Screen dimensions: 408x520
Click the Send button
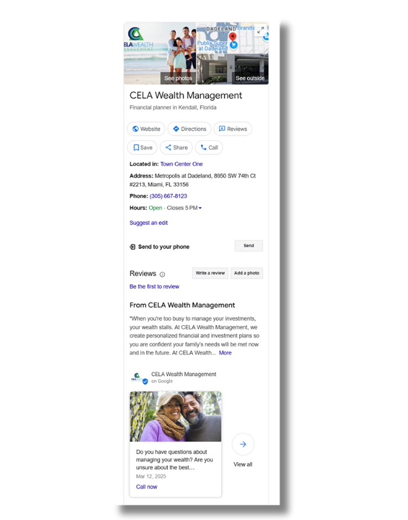coord(249,246)
